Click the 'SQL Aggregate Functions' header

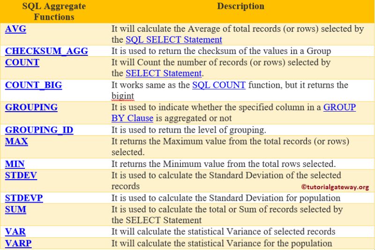coord(54,11)
